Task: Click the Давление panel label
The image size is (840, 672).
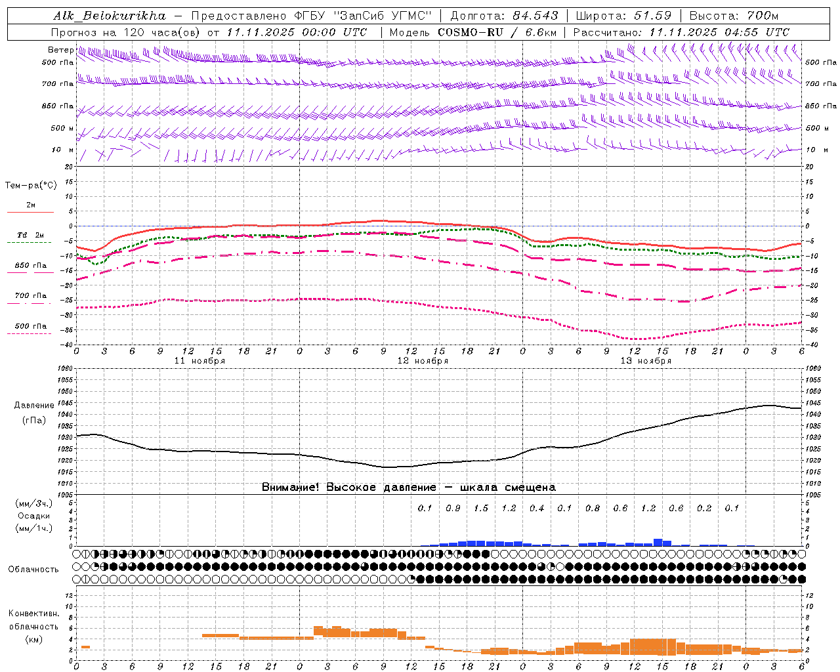Action: 34,406
